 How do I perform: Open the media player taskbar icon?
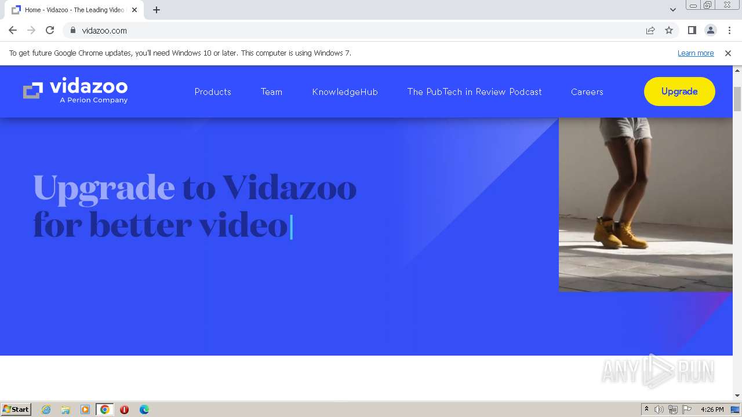tap(85, 409)
